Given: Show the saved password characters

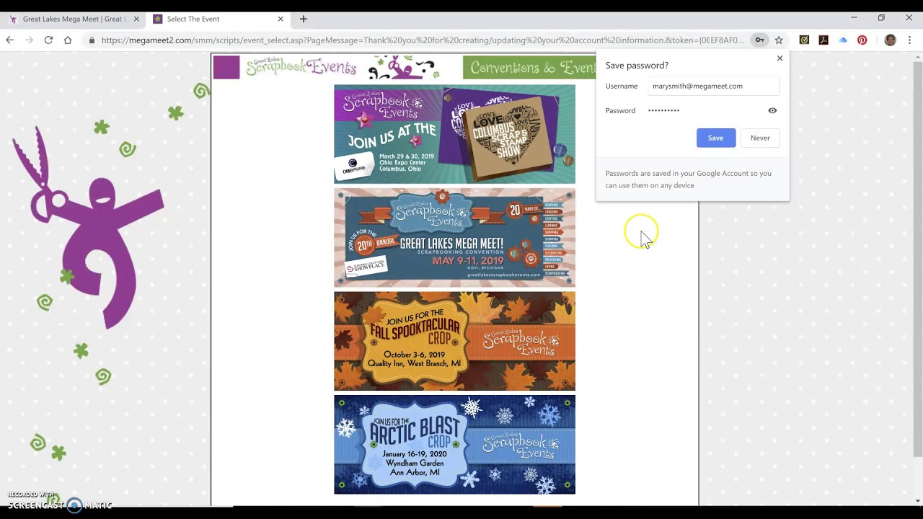Looking at the screenshot, I should pyautogui.click(x=772, y=110).
